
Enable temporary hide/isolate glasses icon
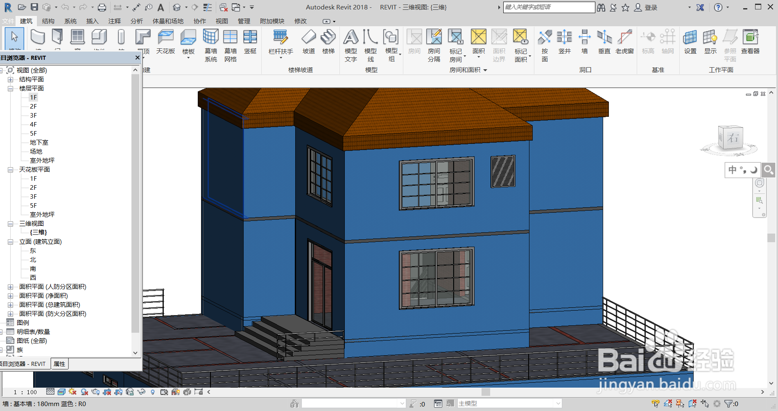[142, 392]
